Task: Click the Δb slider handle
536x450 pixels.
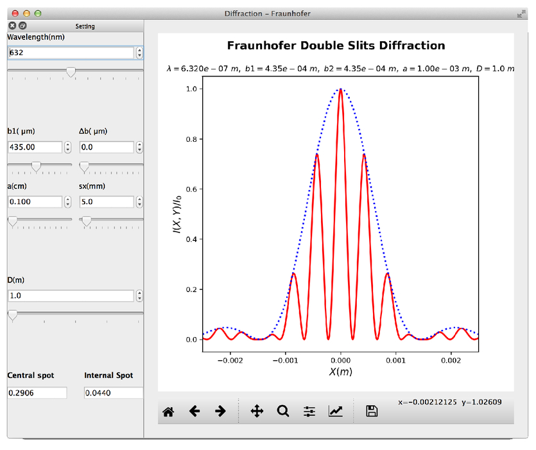Action: (84, 167)
